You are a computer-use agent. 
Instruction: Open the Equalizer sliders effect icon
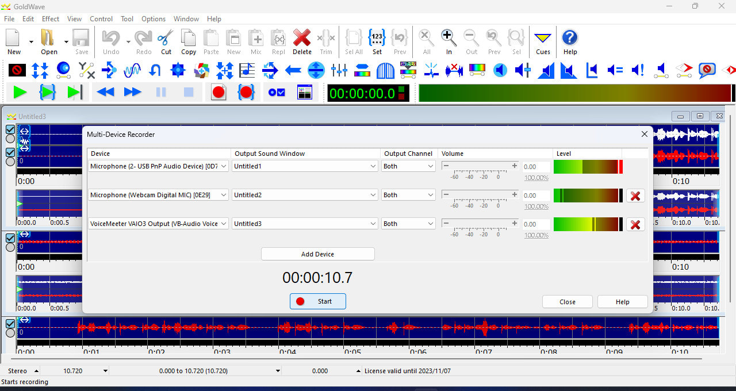click(339, 70)
